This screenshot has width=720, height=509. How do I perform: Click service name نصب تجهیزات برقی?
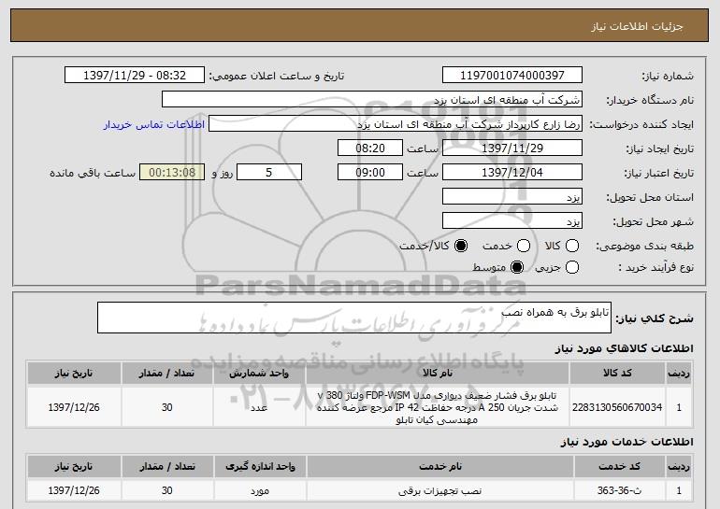pyautogui.click(x=439, y=490)
